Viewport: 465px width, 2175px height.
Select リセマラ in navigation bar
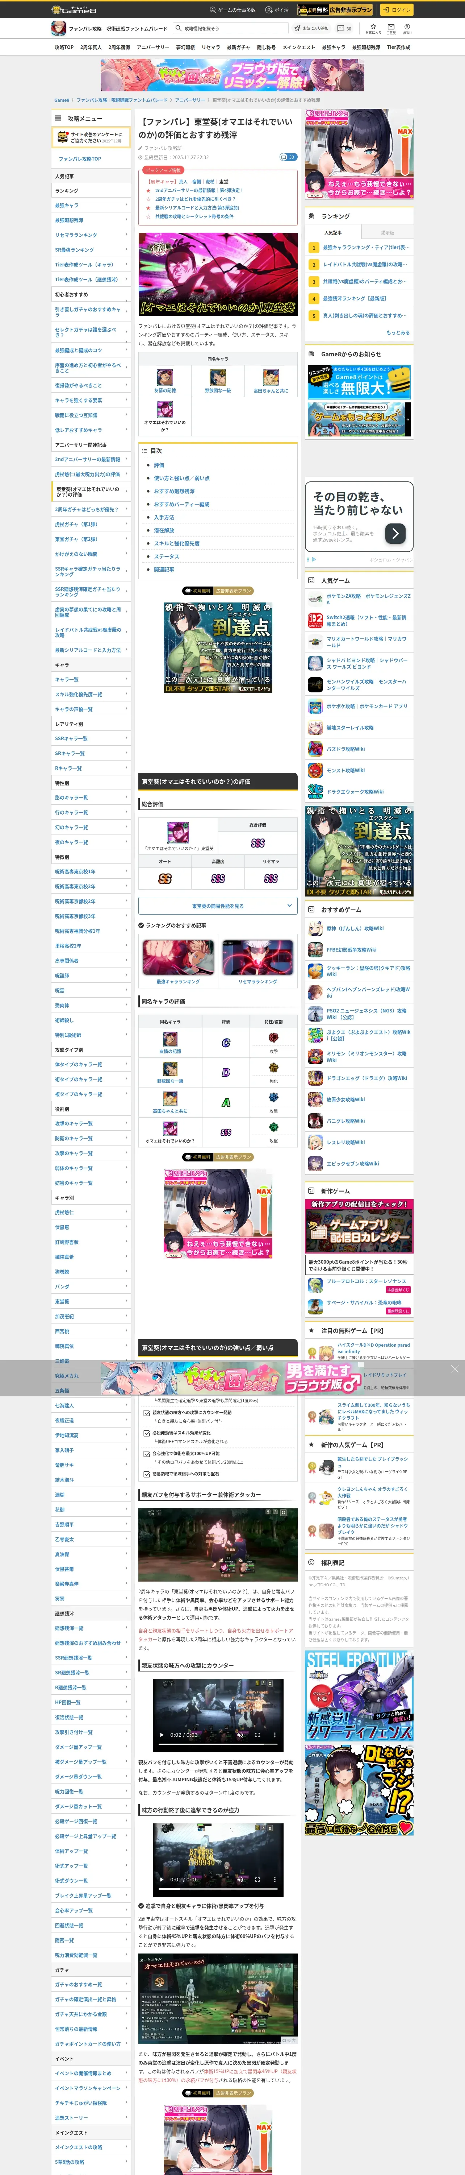click(211, 47)
